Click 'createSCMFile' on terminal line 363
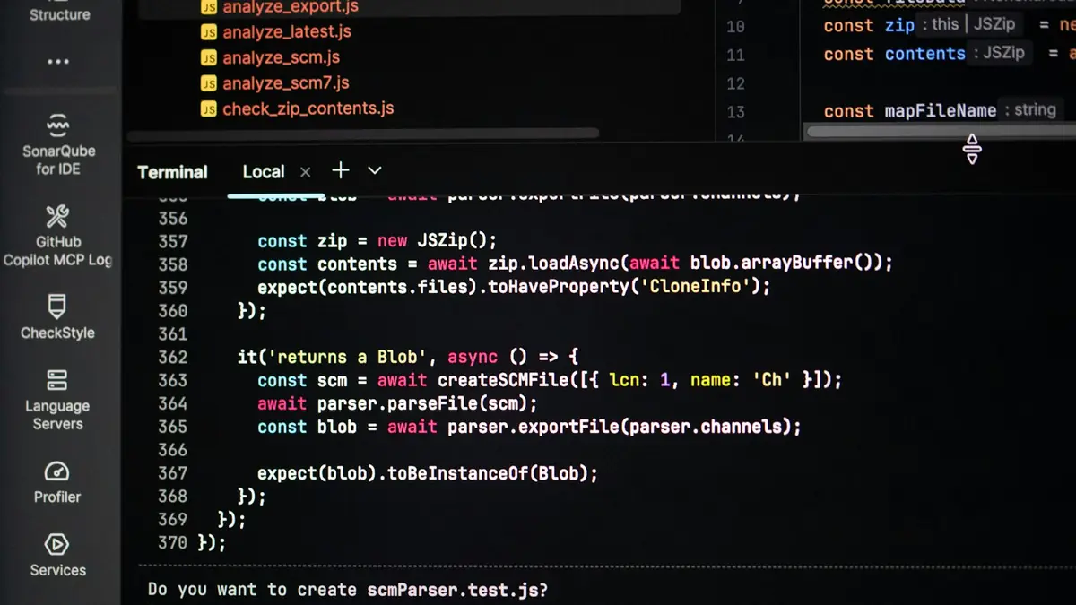This screenshot has height=605, width=1076. (x=503, y=380)
